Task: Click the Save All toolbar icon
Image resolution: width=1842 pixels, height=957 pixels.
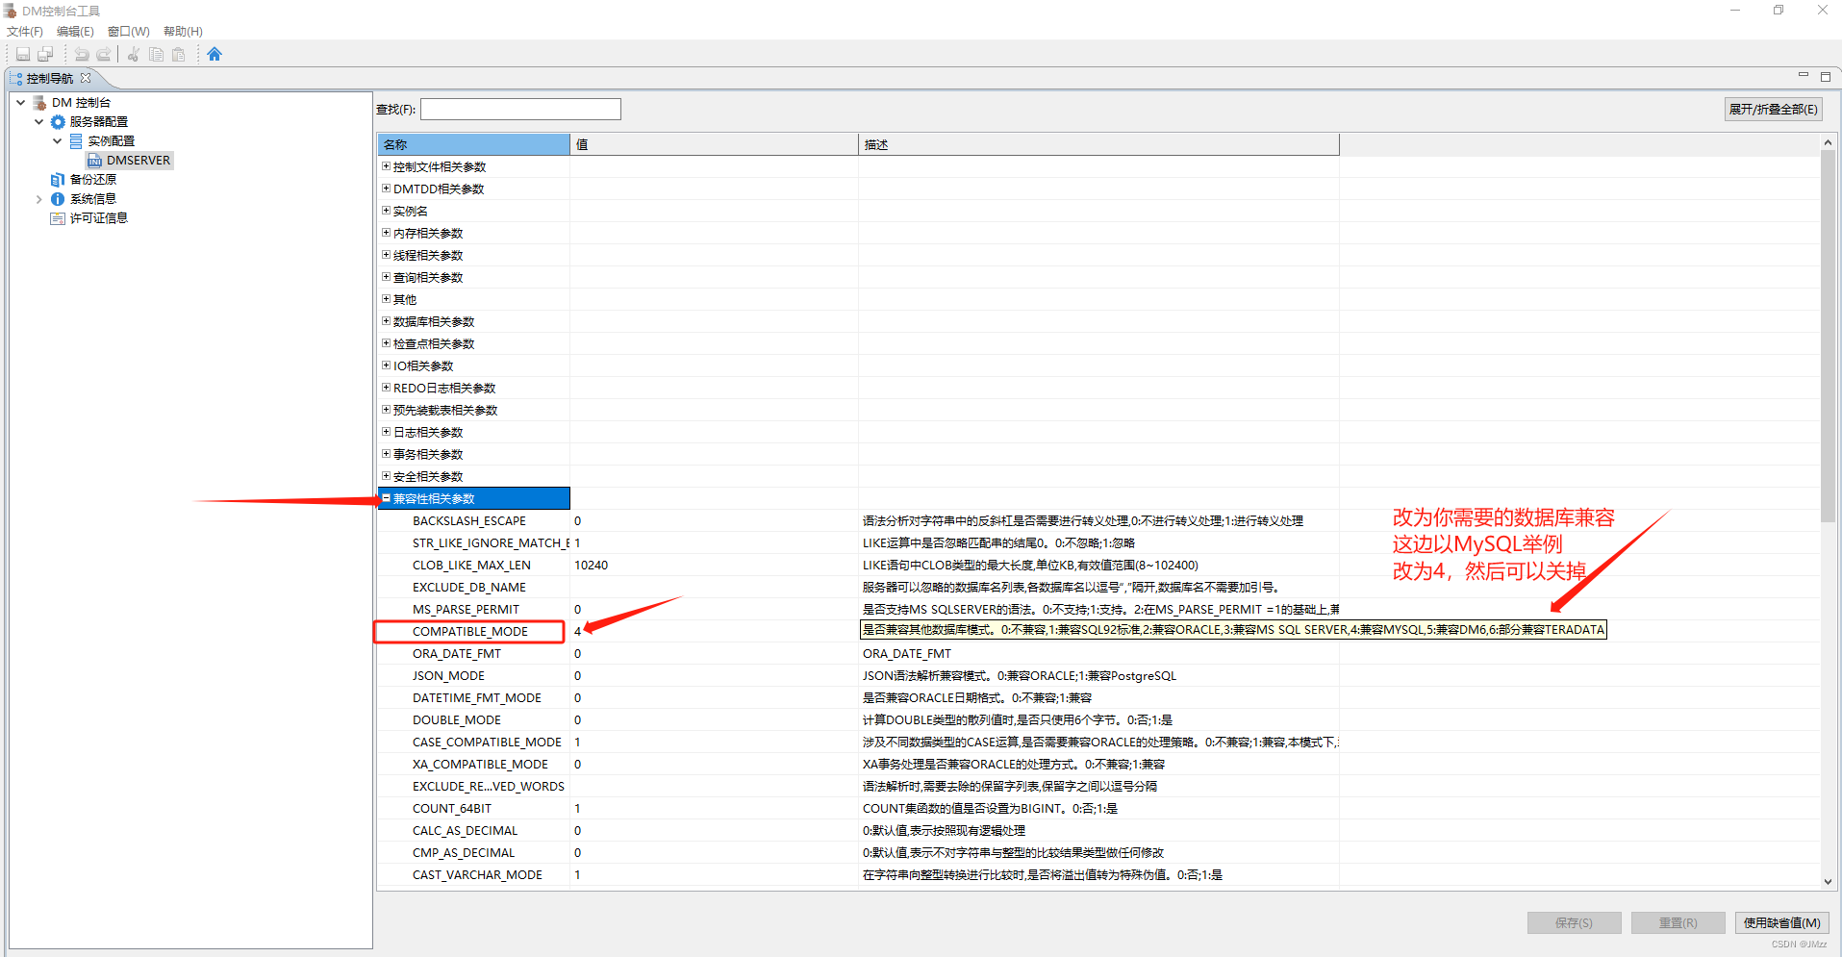Action: tap(44, 55)
